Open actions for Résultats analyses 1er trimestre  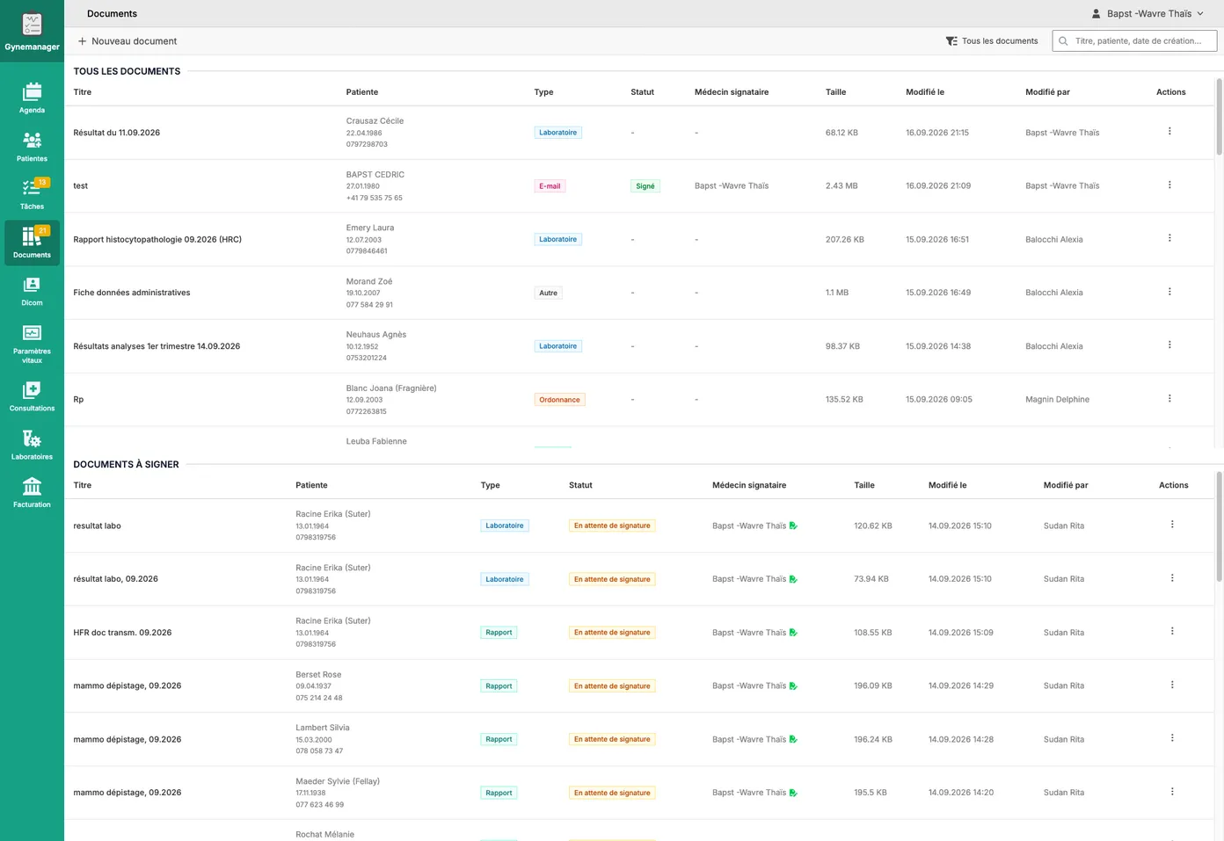[1169, 345]
